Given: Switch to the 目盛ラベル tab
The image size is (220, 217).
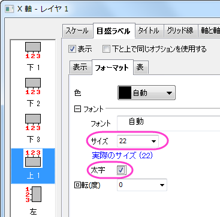Looking at the screenshot, I should point(114,31).
